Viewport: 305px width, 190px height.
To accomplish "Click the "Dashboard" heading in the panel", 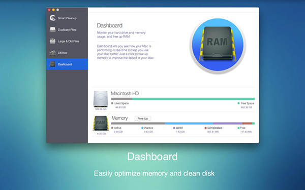I will click(109, 25).
